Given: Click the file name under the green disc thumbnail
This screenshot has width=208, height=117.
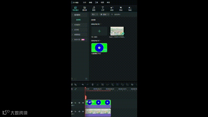Looking at the screenshot, I should tap(96, 54).
